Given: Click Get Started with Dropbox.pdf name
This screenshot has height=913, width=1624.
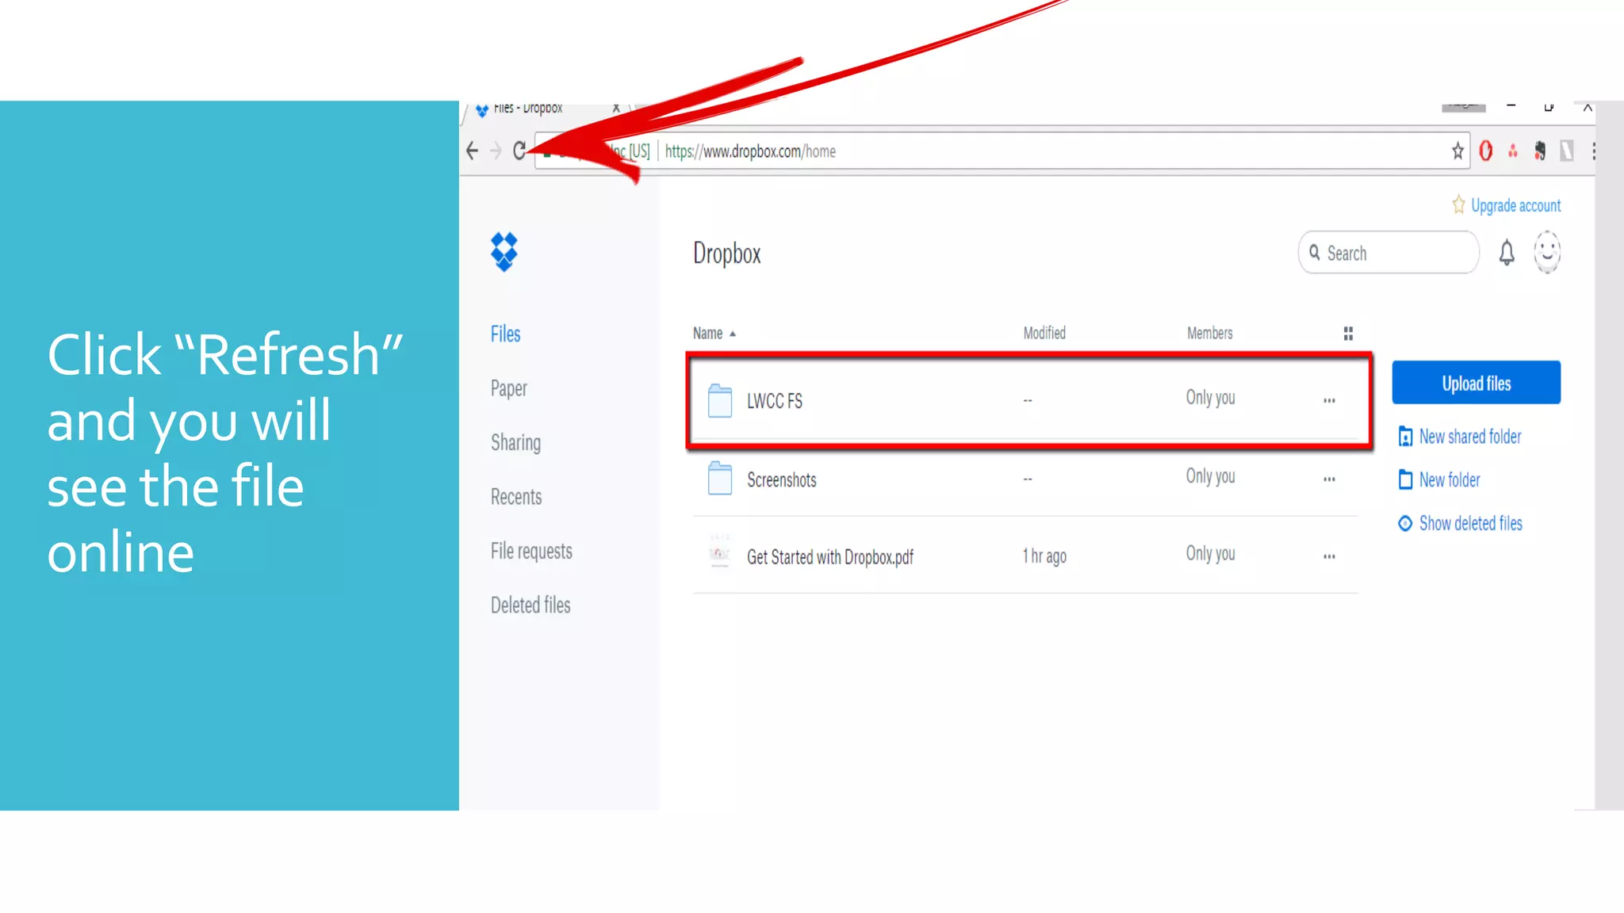Looking at the screenshot, I should [x=830, y=557].
